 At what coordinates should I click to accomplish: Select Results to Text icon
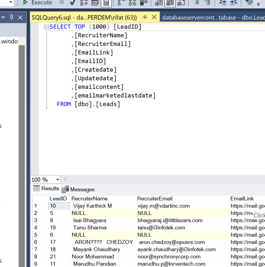coord(159,3)
